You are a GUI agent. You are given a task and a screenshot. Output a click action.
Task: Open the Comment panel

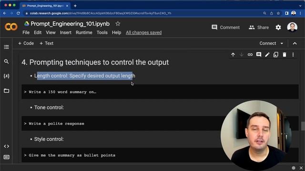click(x=225, y=28)
